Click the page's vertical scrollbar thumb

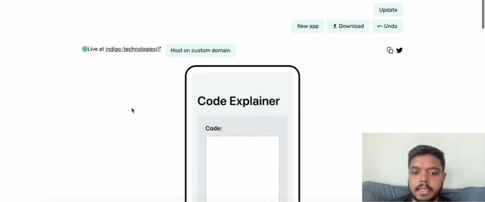pos(483,15)
